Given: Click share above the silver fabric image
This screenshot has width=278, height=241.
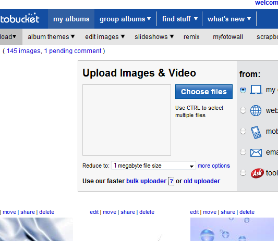Looking at the screenshot, I should (28, 212).
